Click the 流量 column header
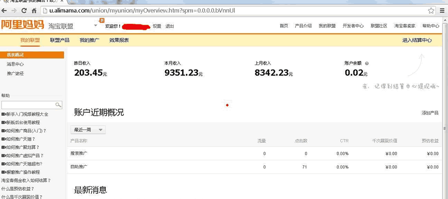 [261, 141]
